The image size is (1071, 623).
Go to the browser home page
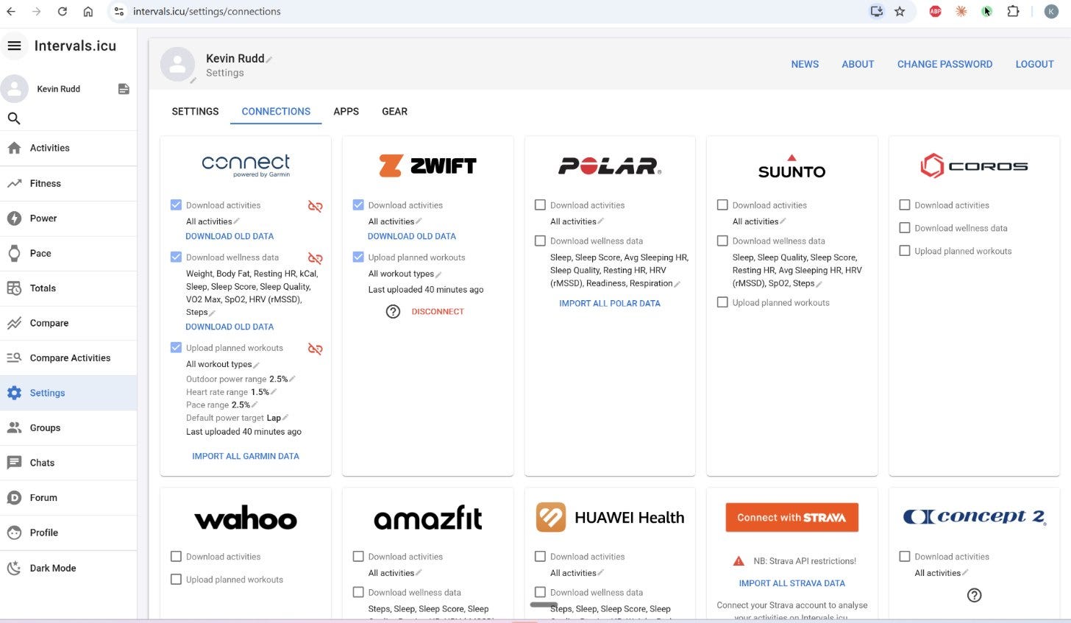coord(88,11)
